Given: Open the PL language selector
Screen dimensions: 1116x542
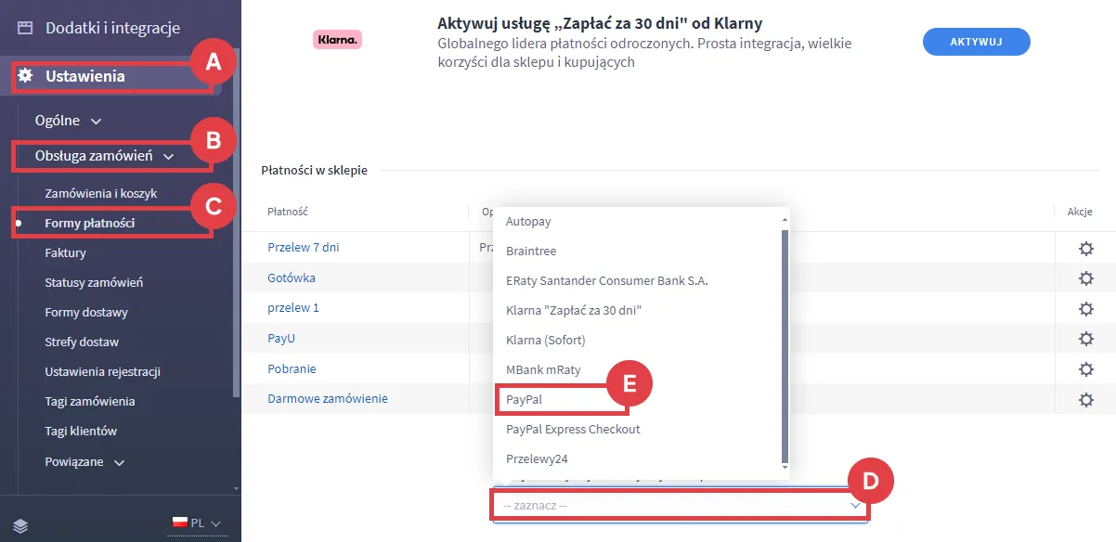Looking at the screenshot, I should [x=197, y=523].
